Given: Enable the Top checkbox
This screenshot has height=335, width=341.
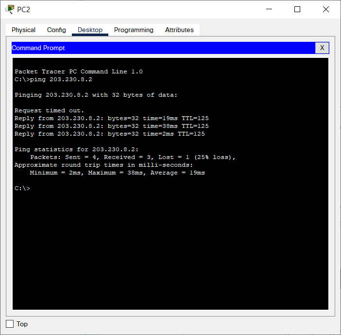Looking at the screenshot, I should click(x=10, y=324).
